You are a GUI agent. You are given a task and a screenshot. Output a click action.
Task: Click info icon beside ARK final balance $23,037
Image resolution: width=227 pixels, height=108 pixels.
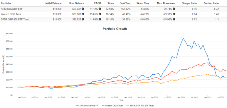click(83, 9)
